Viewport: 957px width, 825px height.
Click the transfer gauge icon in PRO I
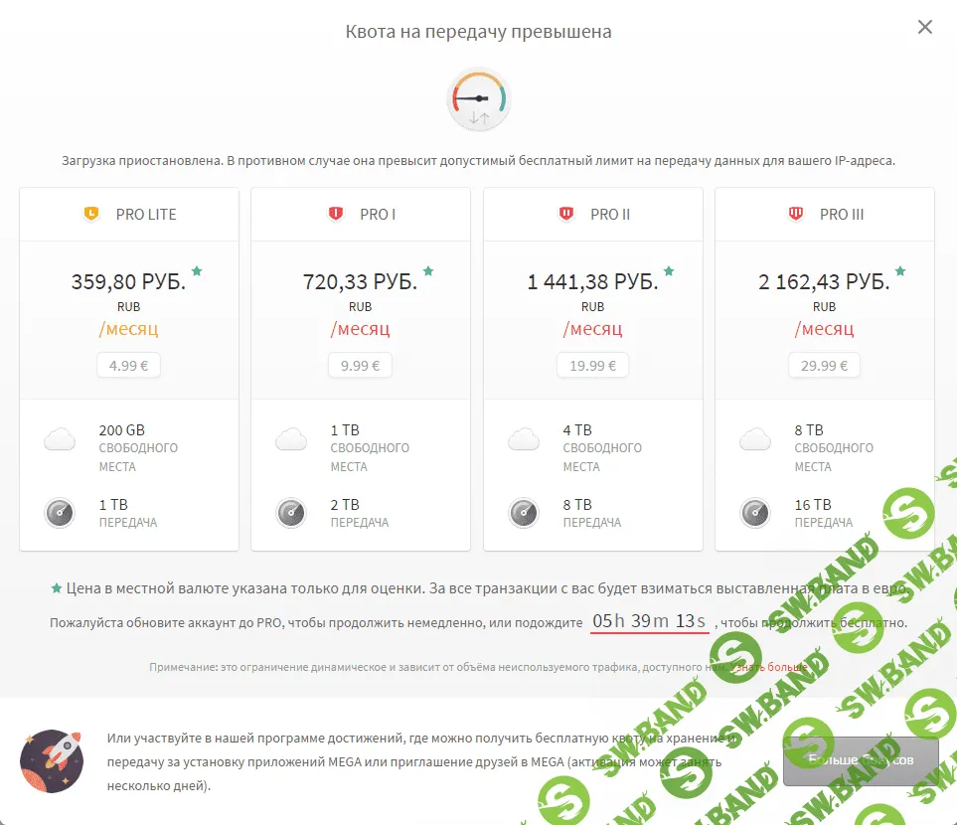(291, 513)
